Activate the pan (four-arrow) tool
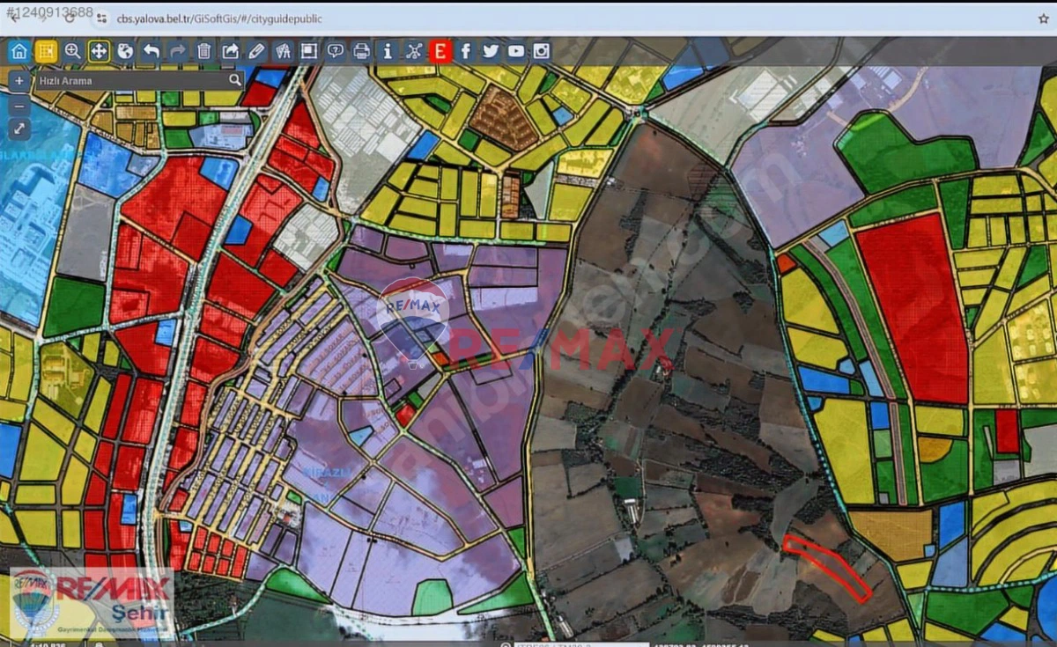The image size is (1057, 647). coord(99,51)
